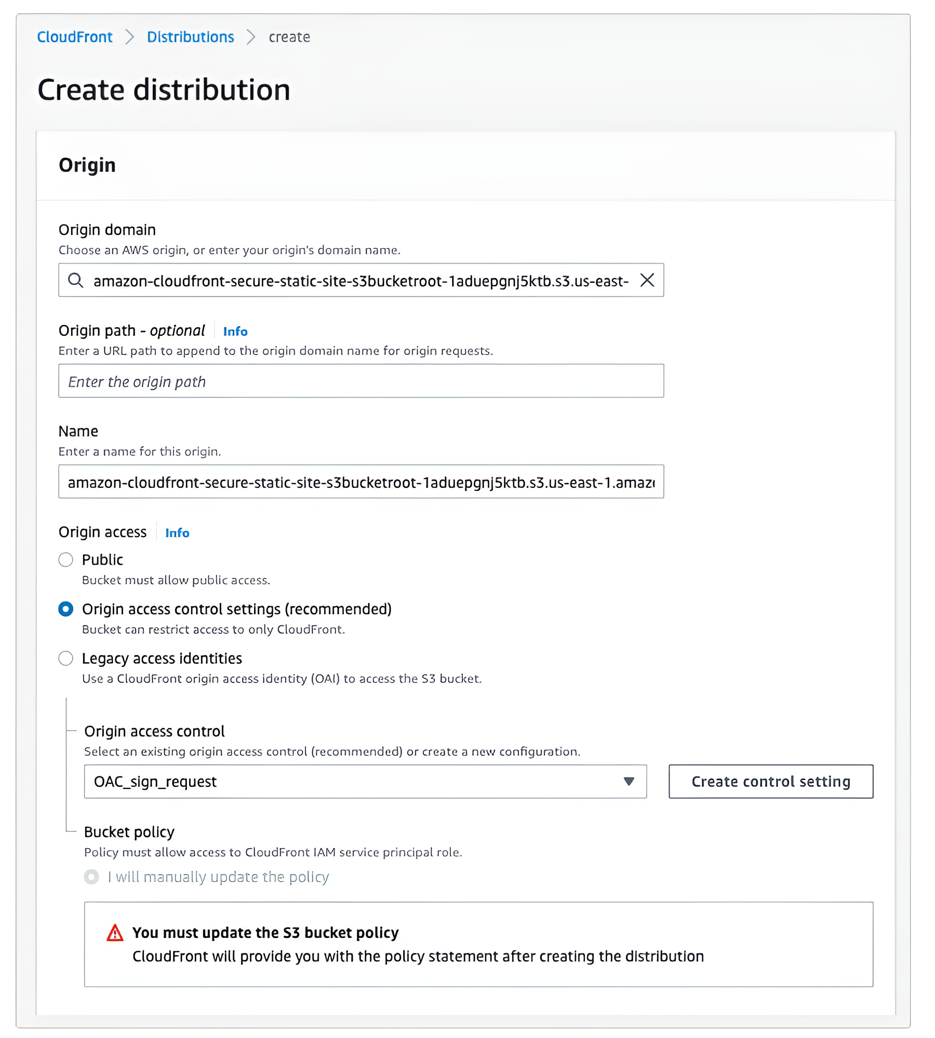The image size is (935, 1038).
Task: Go to Distributions breadcrumb link
Action: tap(191, 37)
